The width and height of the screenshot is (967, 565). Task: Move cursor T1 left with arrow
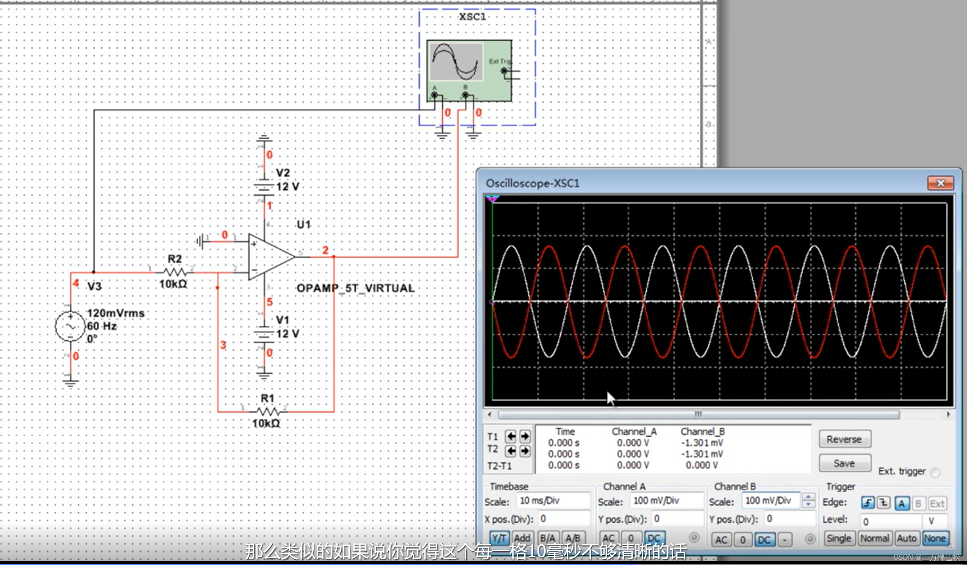(510, 436)
